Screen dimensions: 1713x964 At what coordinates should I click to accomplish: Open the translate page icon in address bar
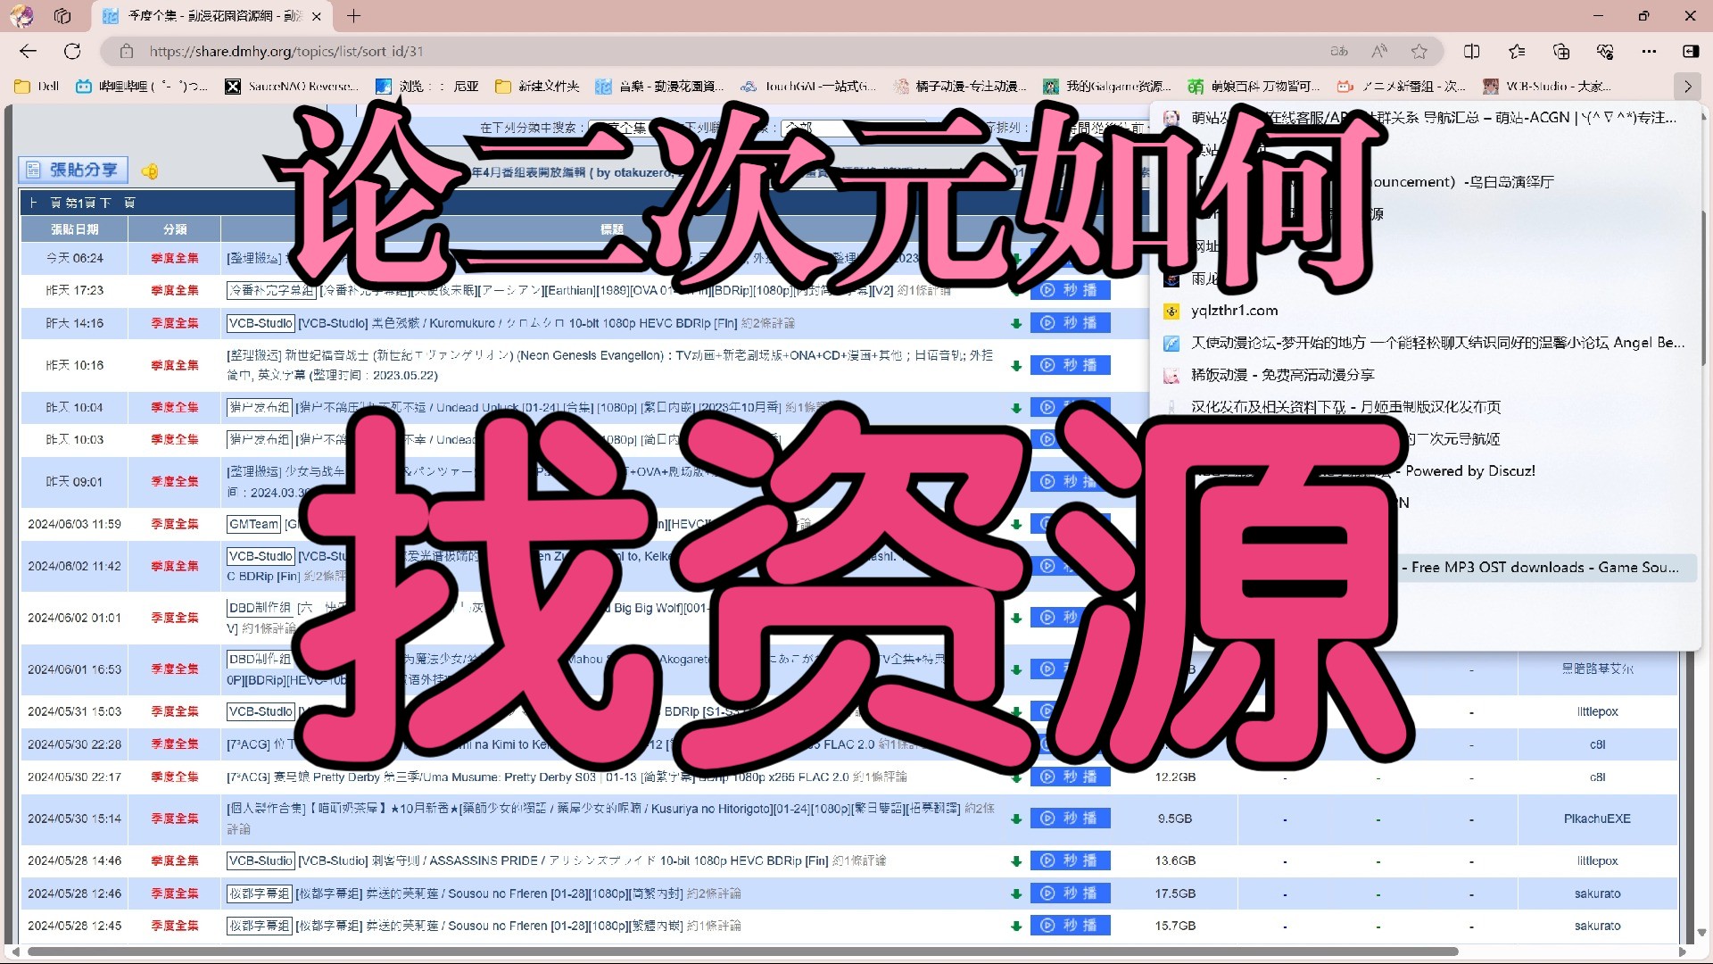(1339, 51)
